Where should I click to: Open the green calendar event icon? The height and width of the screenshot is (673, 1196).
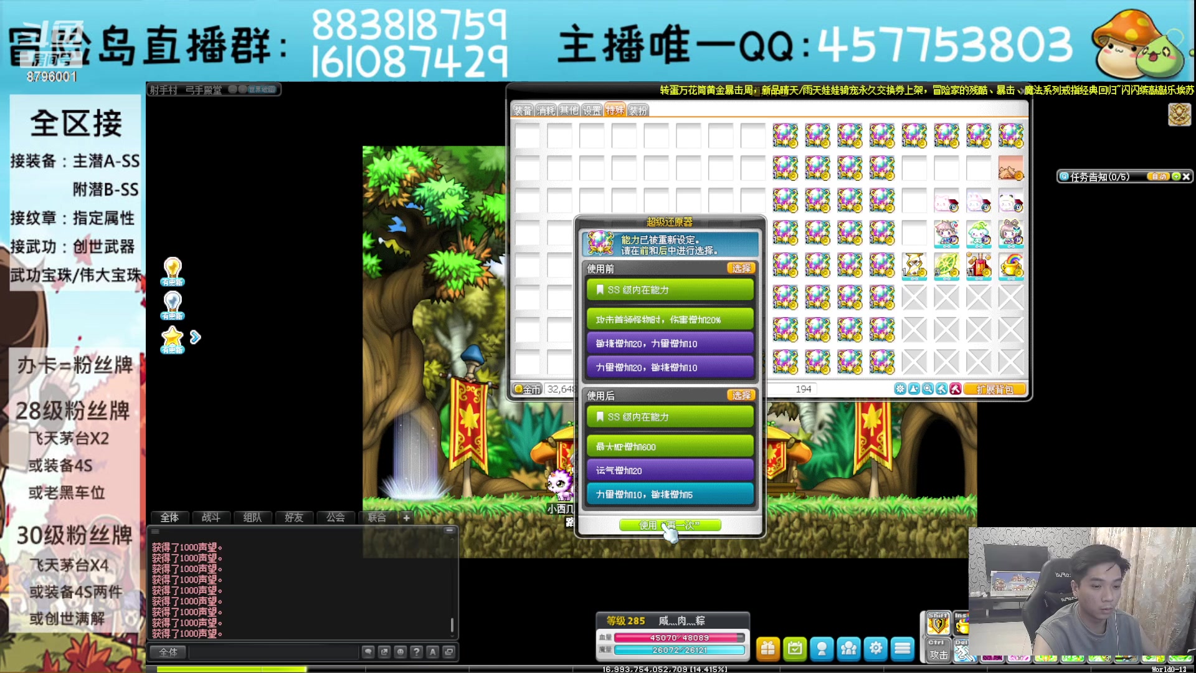point(795,649)
